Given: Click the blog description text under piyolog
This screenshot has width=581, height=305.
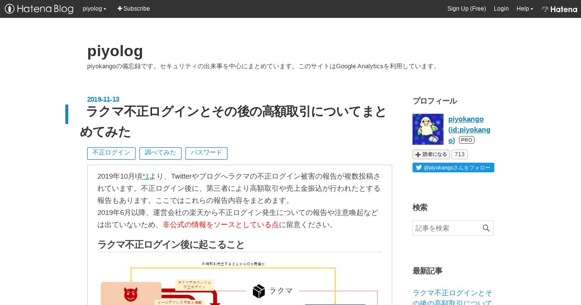Looking at the screenshot, I should point(263,66).
